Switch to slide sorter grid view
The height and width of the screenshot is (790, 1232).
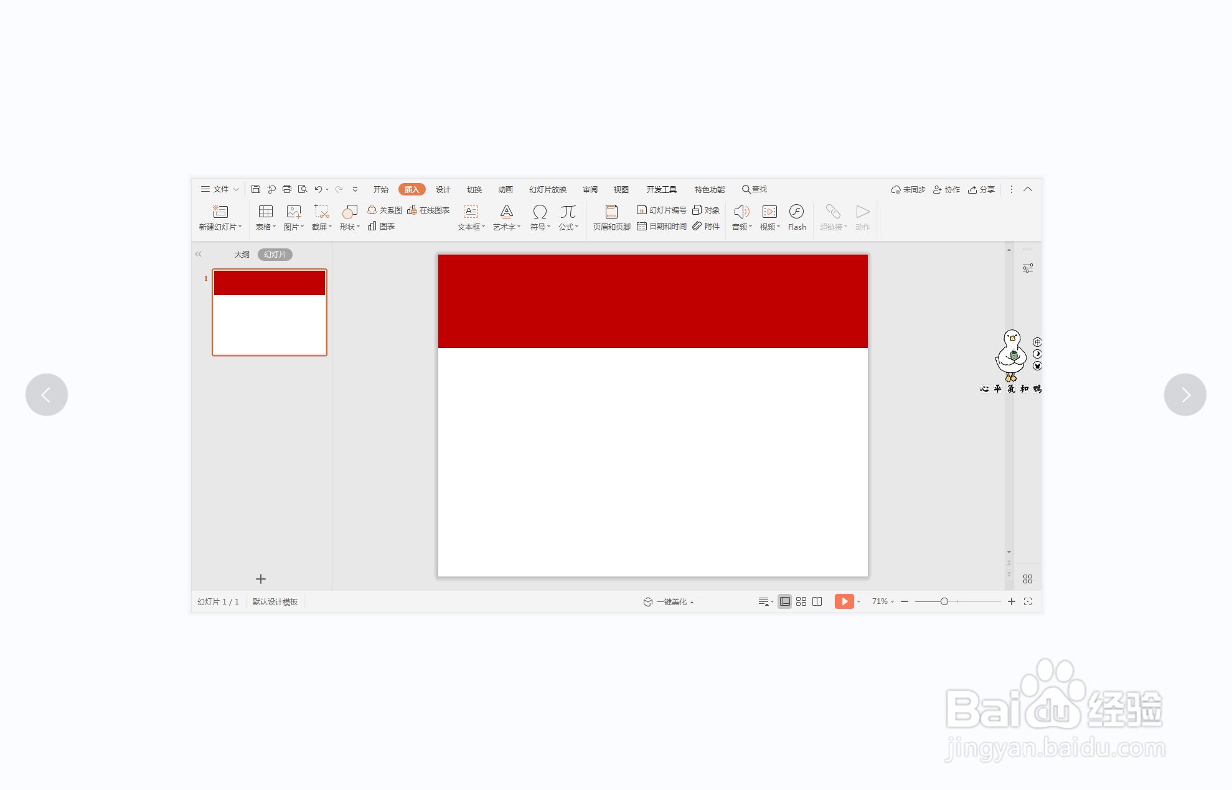tap(801, 601)
